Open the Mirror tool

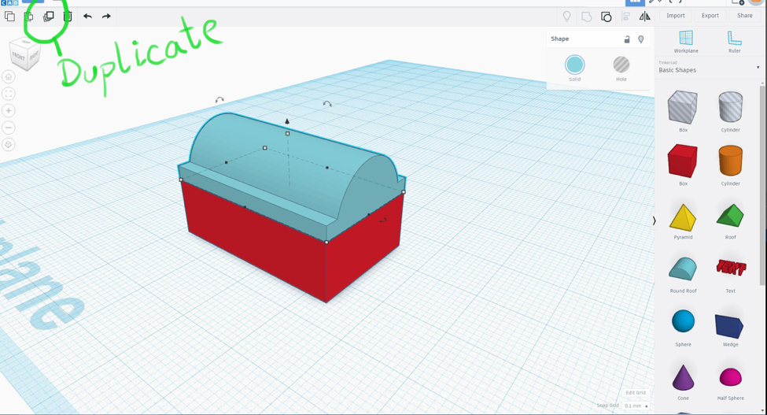pyautogui.click(x=645, y=17)
